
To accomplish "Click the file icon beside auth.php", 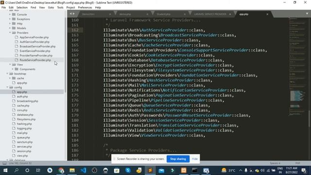I will click(14, 96).
